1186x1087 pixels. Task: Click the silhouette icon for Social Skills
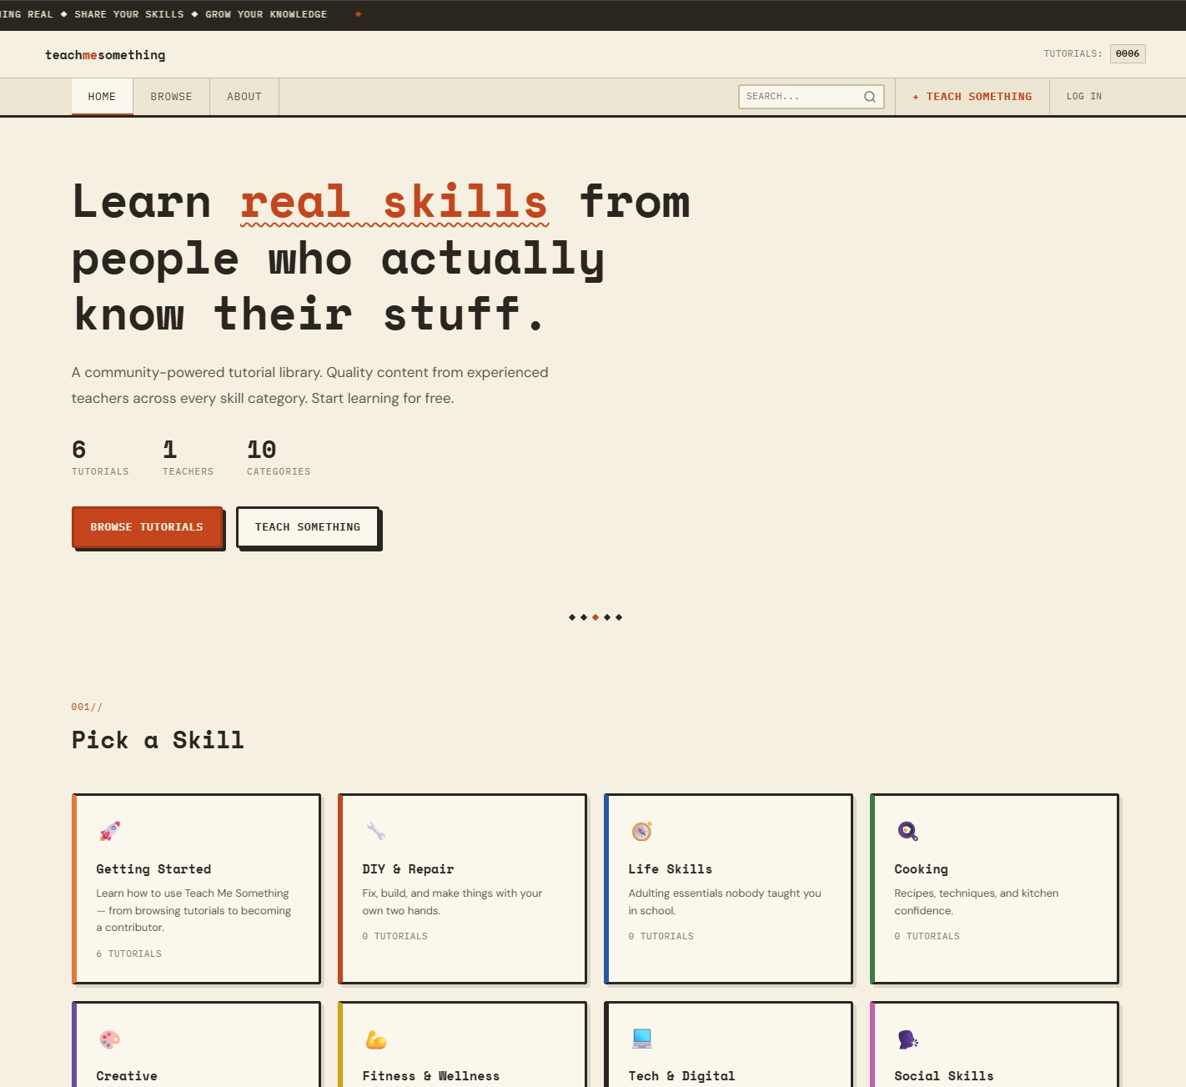point(907,1039)
